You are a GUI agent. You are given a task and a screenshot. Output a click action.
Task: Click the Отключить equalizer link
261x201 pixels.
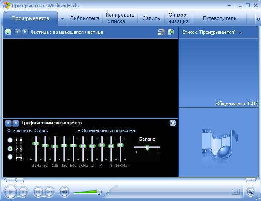pos(19,130)
